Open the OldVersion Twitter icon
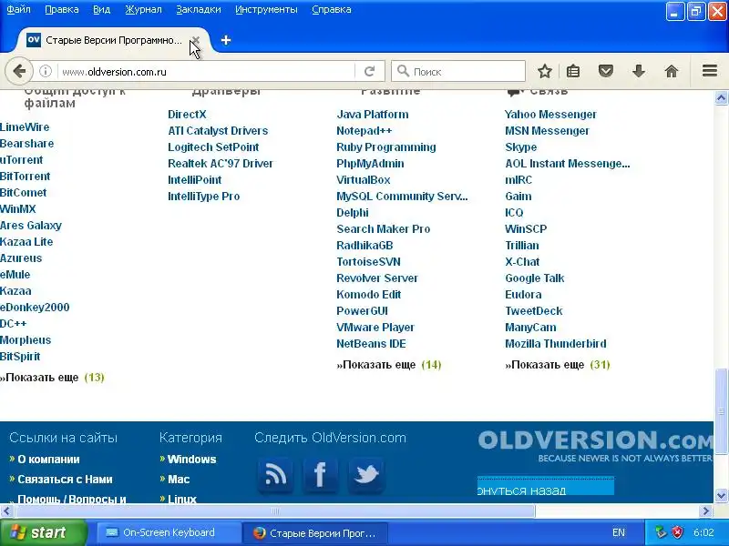Screen dimensions: 729x546 [x=366, y=475]
